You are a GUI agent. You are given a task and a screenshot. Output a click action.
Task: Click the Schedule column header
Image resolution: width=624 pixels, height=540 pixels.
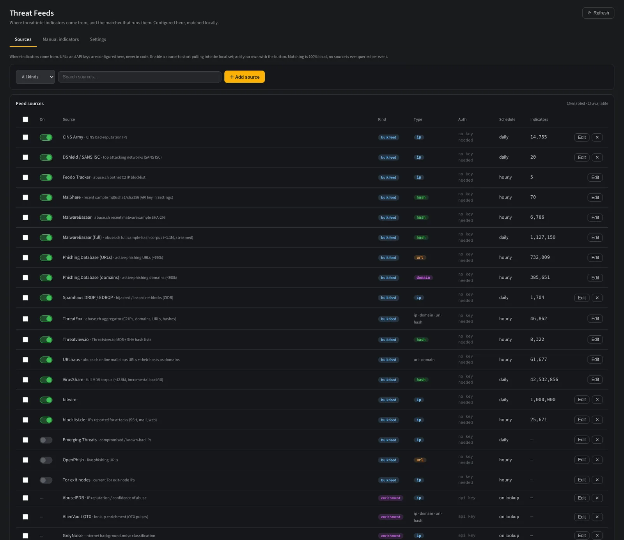click(x=507, y=119)
